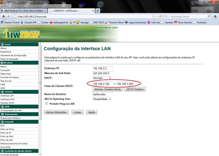Click the sidebar scrollbar up arrow

click(x=40, y=44)
